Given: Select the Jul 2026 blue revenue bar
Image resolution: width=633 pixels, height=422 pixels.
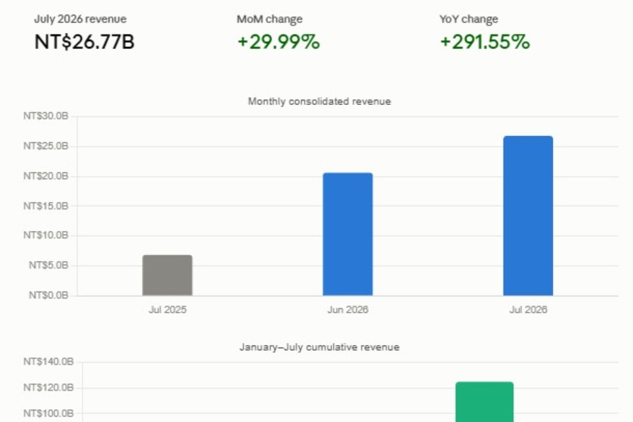Looking at the screenshot, I should coord(528,216).
